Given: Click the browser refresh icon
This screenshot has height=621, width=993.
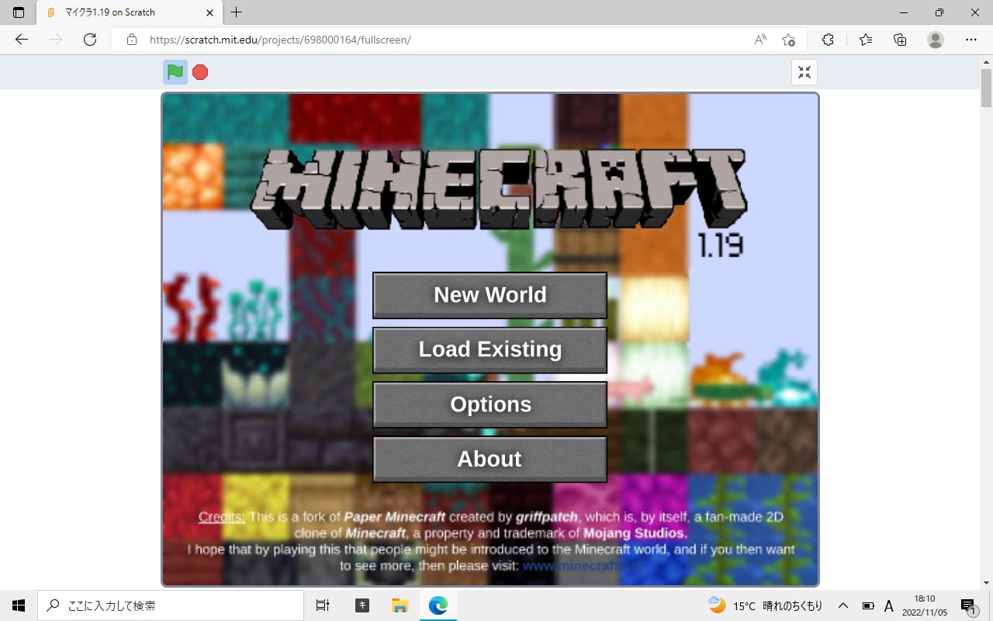Looking at the screenshot, I should coord(90,40).
